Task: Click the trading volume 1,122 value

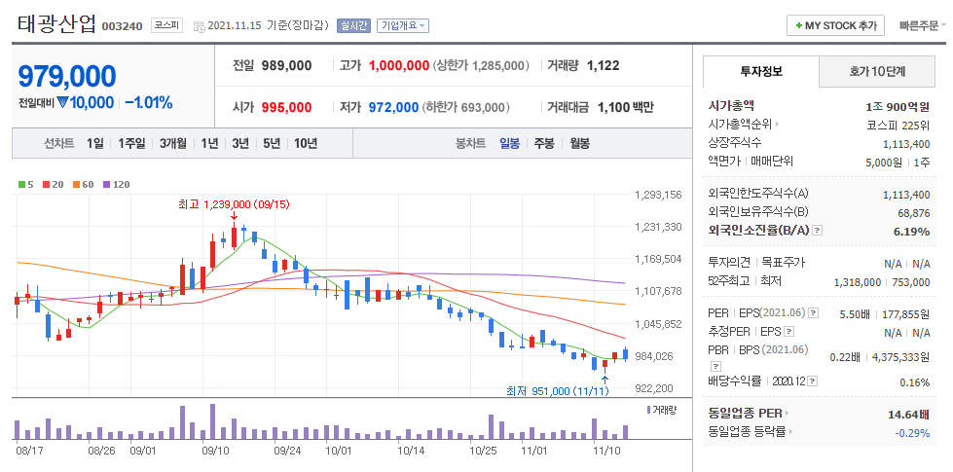Action: click(x=603, y=65)
